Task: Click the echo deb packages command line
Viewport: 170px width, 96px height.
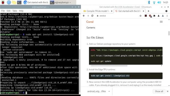Action: tap(127, 50)
